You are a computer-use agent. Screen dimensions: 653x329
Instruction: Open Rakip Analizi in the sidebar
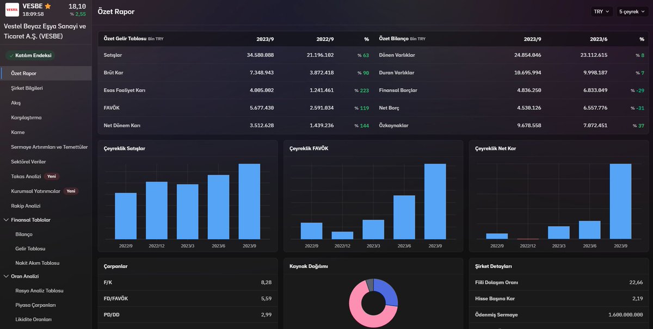coord(26,206)
